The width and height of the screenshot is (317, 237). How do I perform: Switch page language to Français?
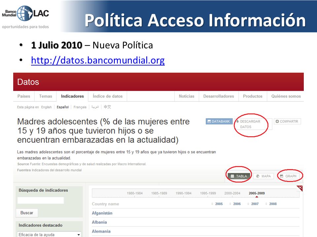tap(80, 107)
